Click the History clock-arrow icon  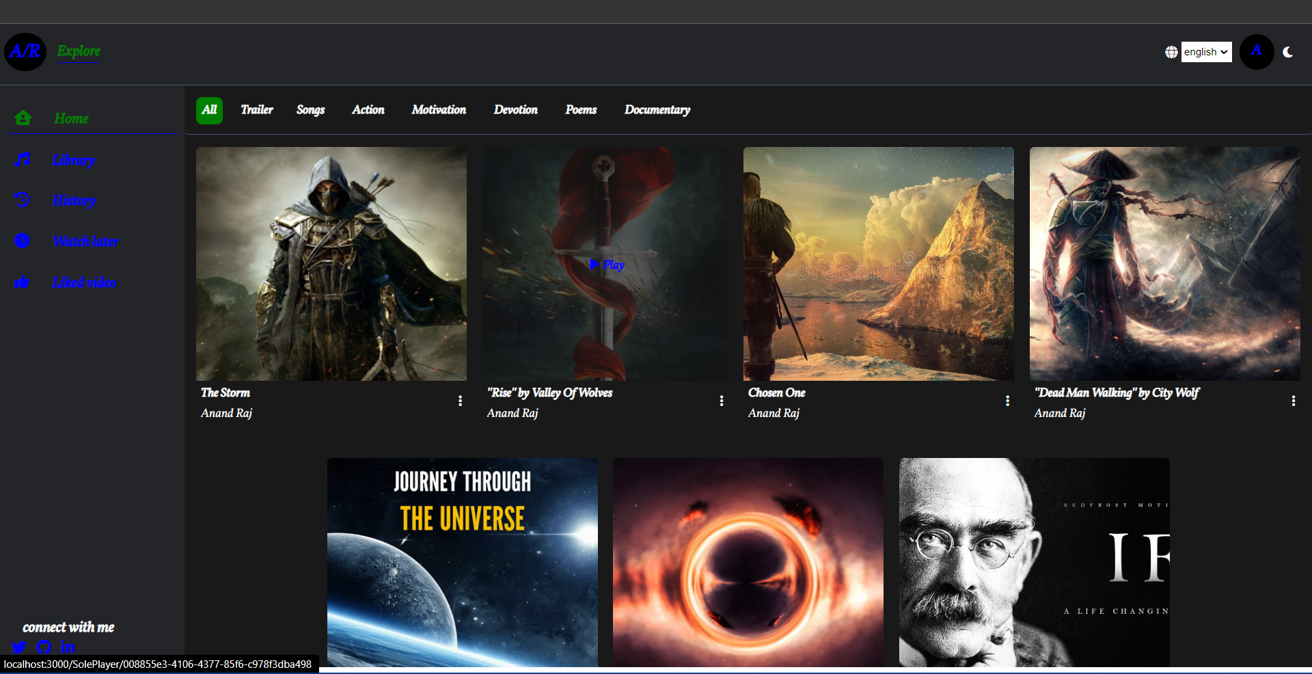pos(23,200)
